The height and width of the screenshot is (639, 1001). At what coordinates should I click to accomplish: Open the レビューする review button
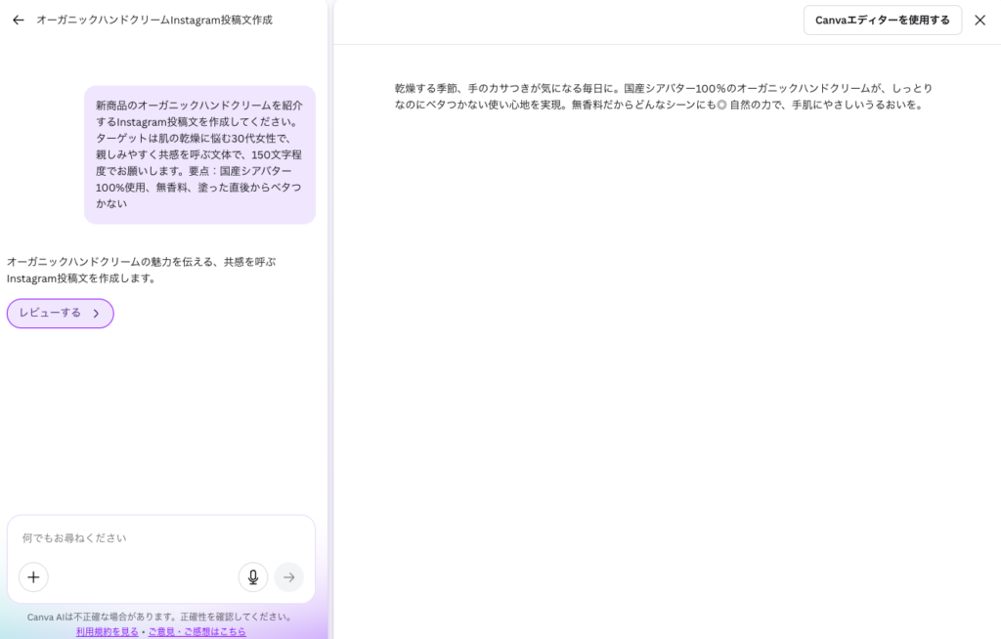(x=51, y=314)
